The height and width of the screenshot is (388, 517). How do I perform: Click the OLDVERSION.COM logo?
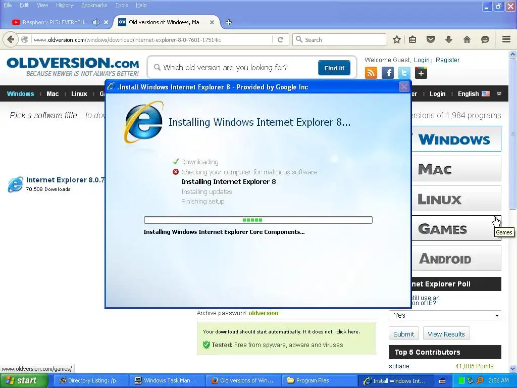point(73,67)
